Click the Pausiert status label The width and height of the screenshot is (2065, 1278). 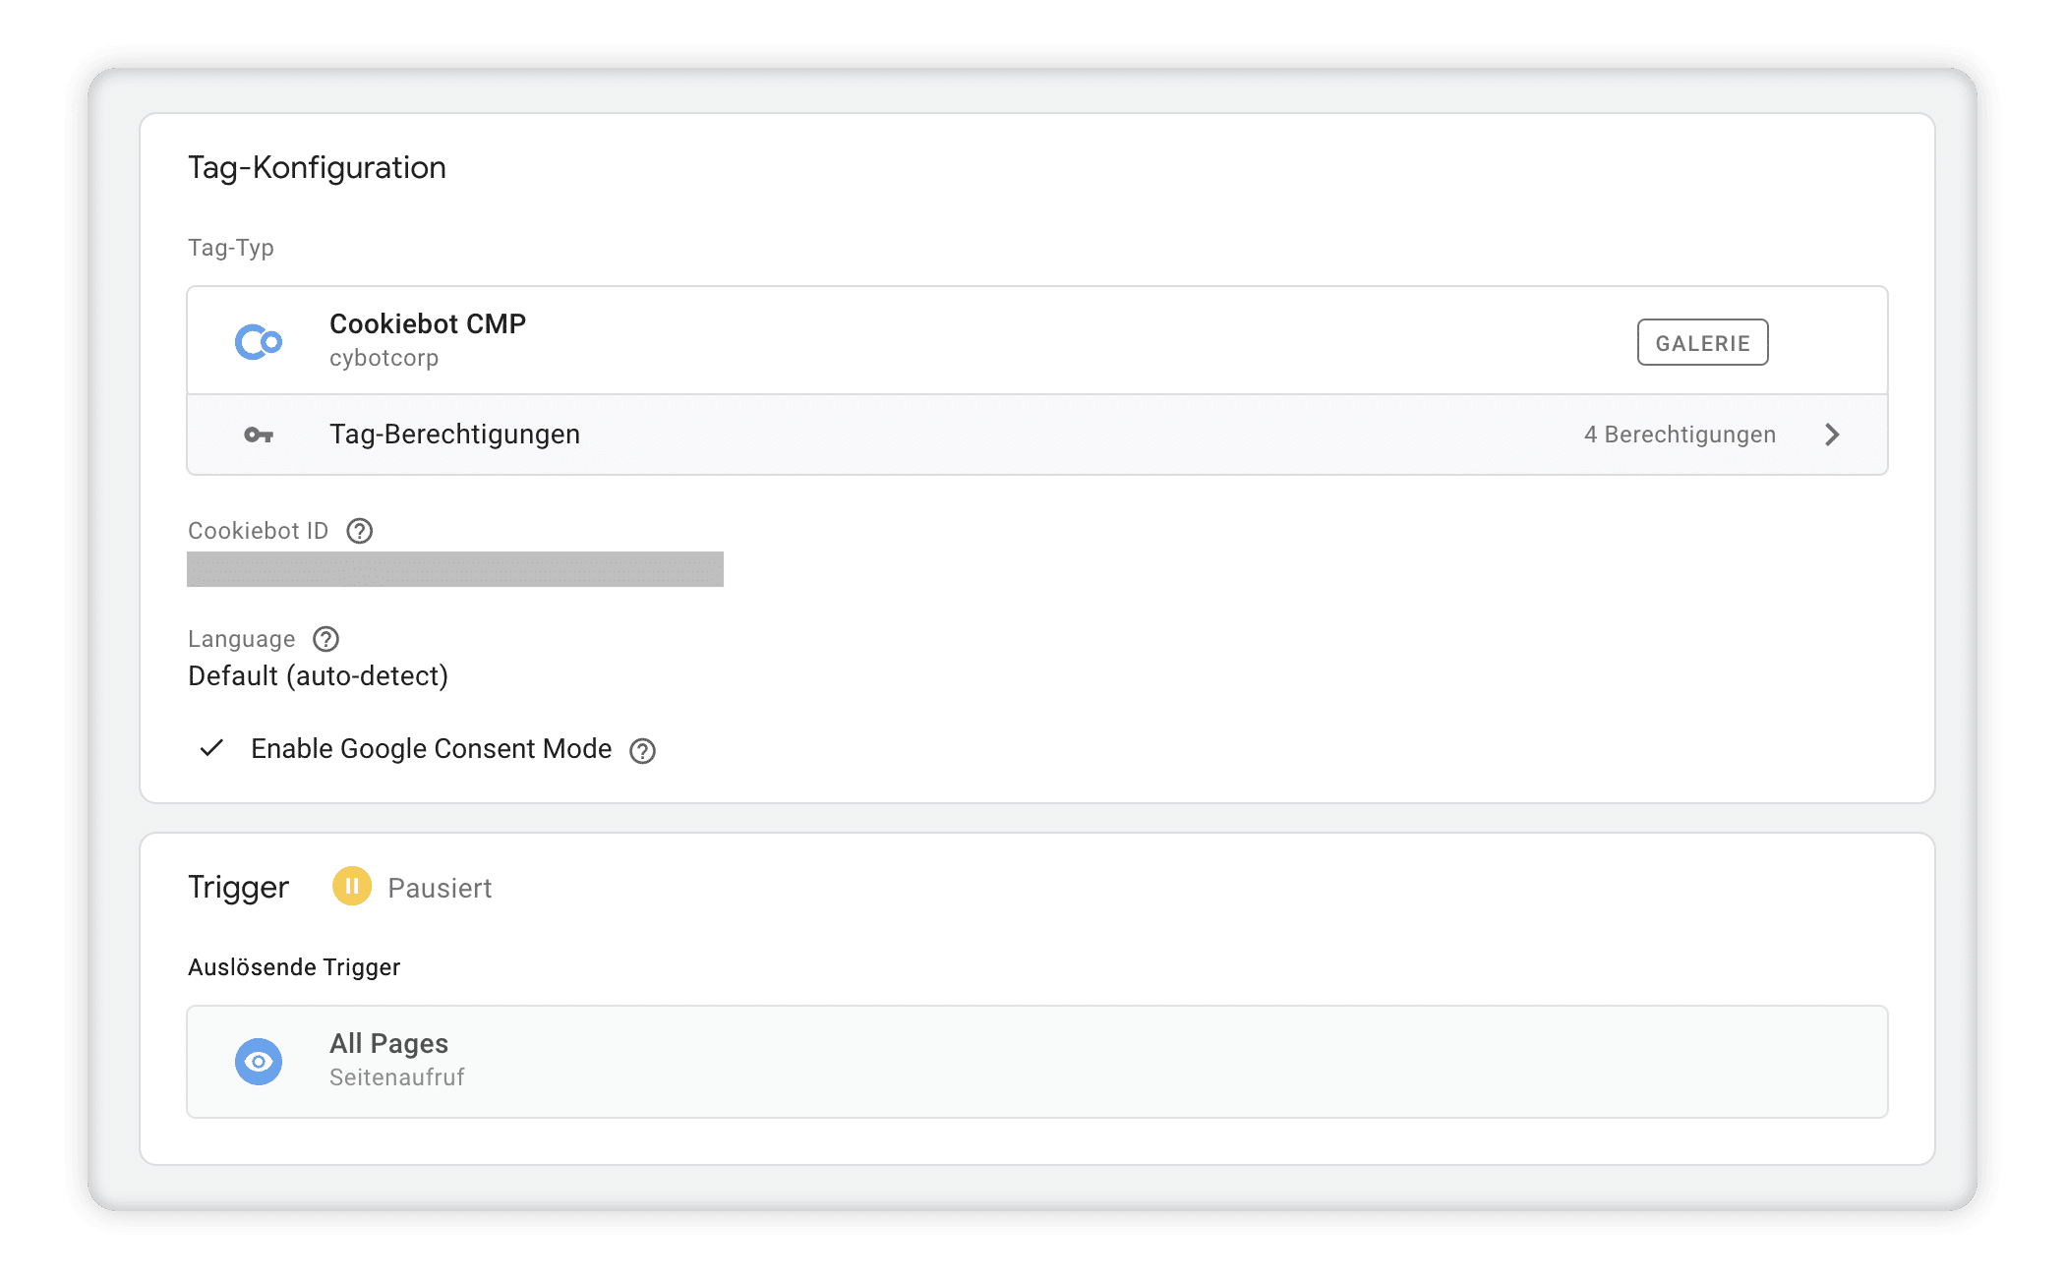pos(440,888)
